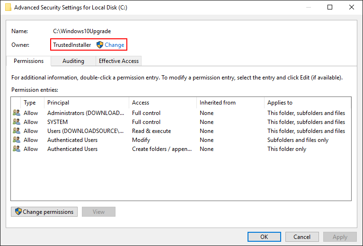
Task: Click the shield icon beside Change owner
Action: pos(100,44)
